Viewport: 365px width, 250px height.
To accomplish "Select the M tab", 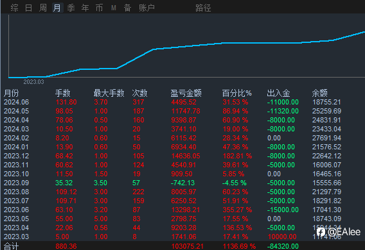I will coord(113,8).
